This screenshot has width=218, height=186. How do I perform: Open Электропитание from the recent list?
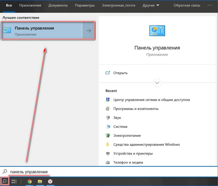(x=127, y=135)
